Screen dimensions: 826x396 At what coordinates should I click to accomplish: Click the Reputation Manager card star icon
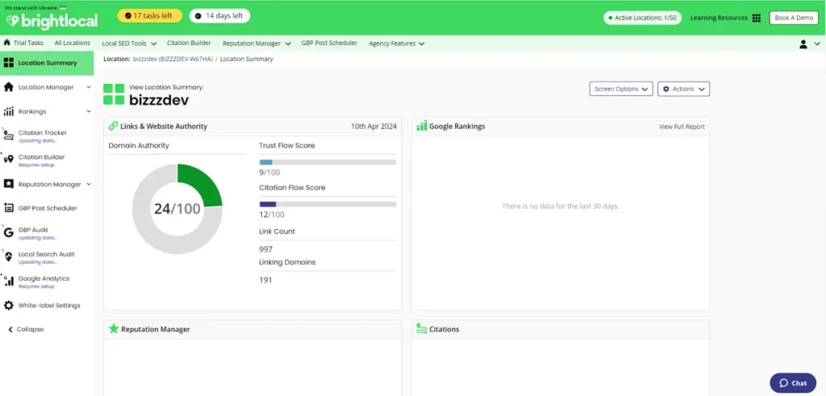pos(113,329)
